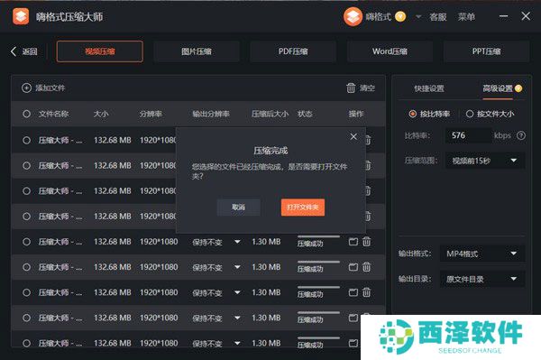The height and width of the screenshot is (360, 541).
Task: Close the 压缩完成 dialog with the X
Action: pyautogui.click(x=353, y=136)
